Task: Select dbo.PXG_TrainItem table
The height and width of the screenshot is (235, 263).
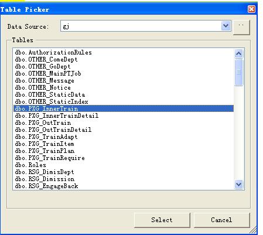Action: [124, 144]
